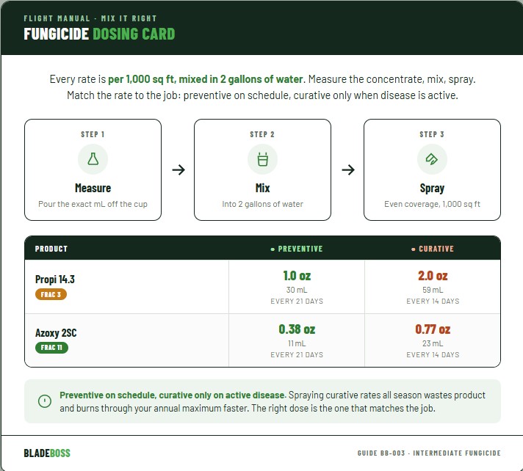Click the Measure heading in Step 1 card
The image size is (523, 471).
coord(93,189)
